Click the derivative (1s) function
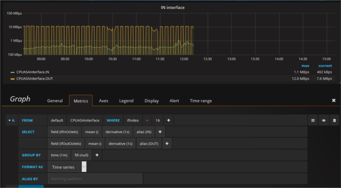The width and height of the screenshot is (341, 188). 118,132
